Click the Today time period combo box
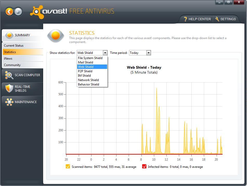Screen dimensions: 247x186 pos(140,53)
